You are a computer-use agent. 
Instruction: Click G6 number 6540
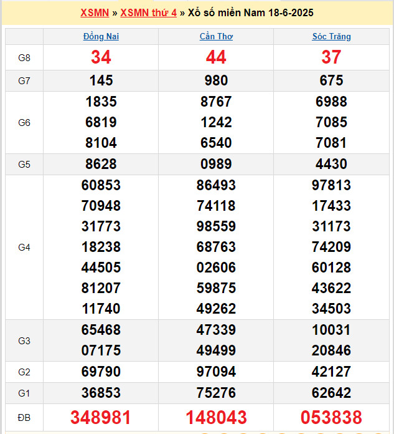pyautogui.click(x=216, y=143)
